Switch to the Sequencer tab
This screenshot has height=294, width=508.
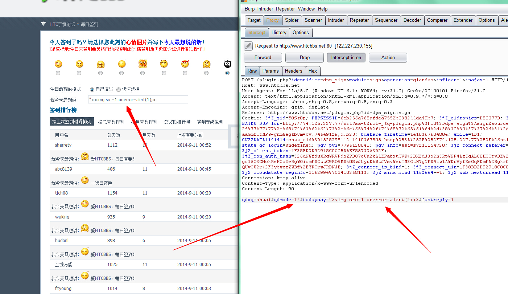[386, 20]
